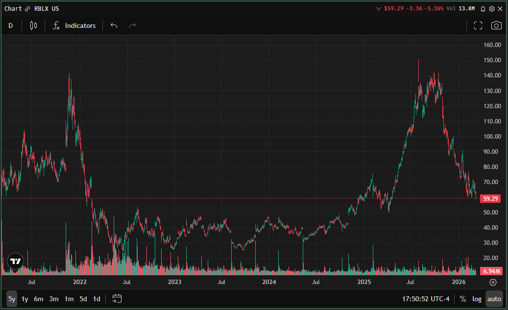Click the $59.29 header price
508x310 pixels.
coord(394,8)
